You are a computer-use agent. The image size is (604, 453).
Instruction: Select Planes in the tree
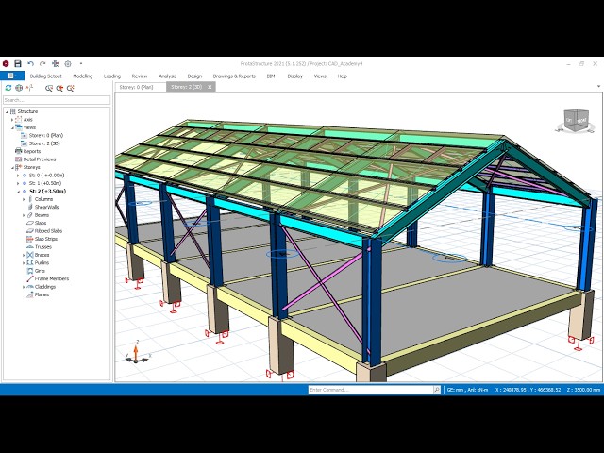click(x=42, y=294)
